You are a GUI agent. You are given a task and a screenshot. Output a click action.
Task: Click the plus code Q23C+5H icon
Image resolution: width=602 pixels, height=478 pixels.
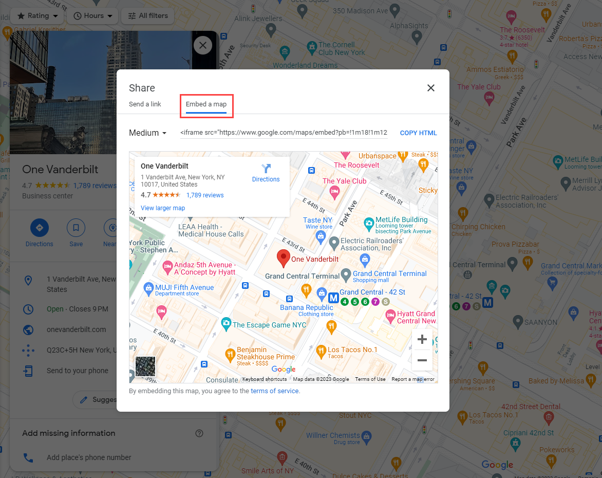coord(28,350)
